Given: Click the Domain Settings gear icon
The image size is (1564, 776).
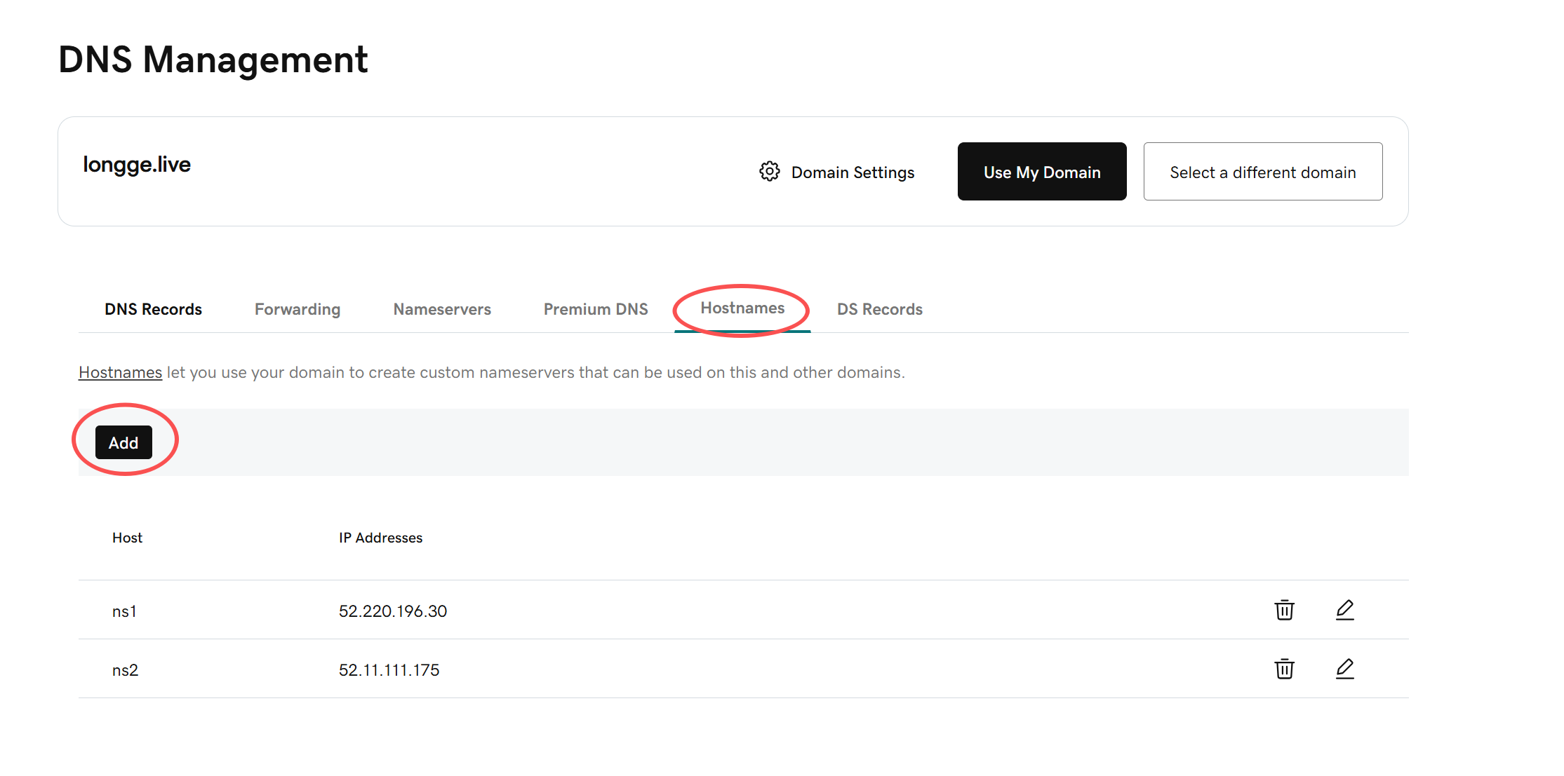Looking at the screenshot, I should pyautogui.click(x=769, y=172).
